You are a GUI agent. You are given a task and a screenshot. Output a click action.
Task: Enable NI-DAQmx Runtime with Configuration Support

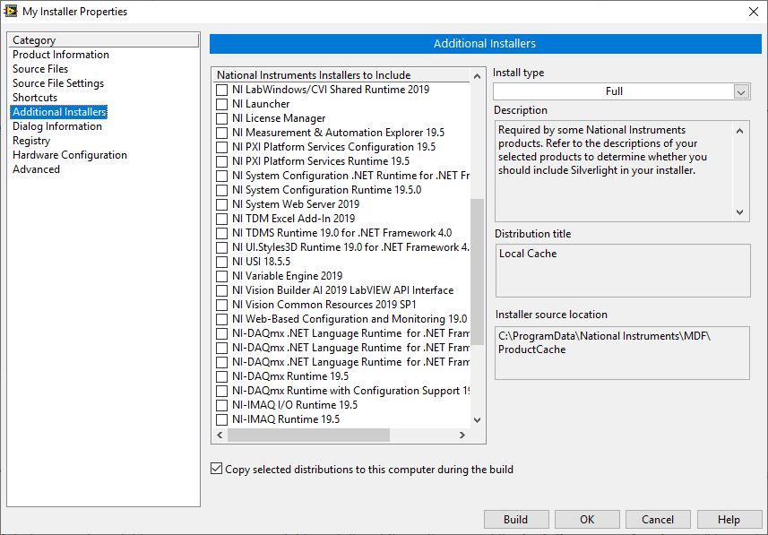222,391
